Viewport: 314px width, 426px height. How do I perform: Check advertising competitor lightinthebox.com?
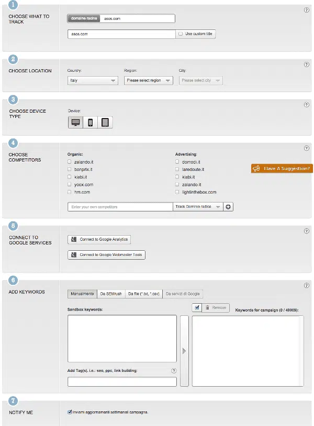point(177,192)
